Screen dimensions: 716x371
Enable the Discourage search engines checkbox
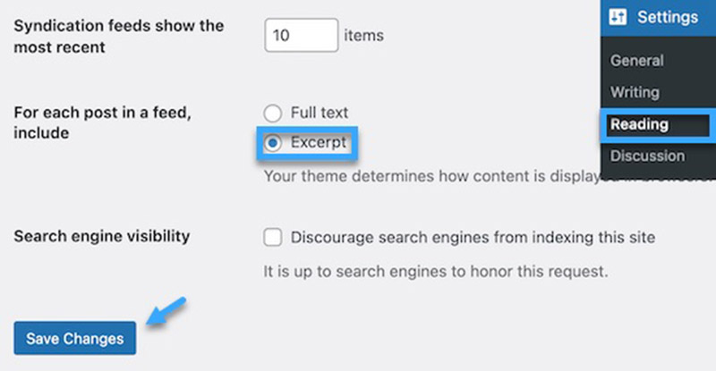coord(273,237)
